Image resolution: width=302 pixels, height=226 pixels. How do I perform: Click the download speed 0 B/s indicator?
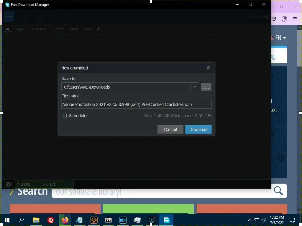(x=24, y=184)
